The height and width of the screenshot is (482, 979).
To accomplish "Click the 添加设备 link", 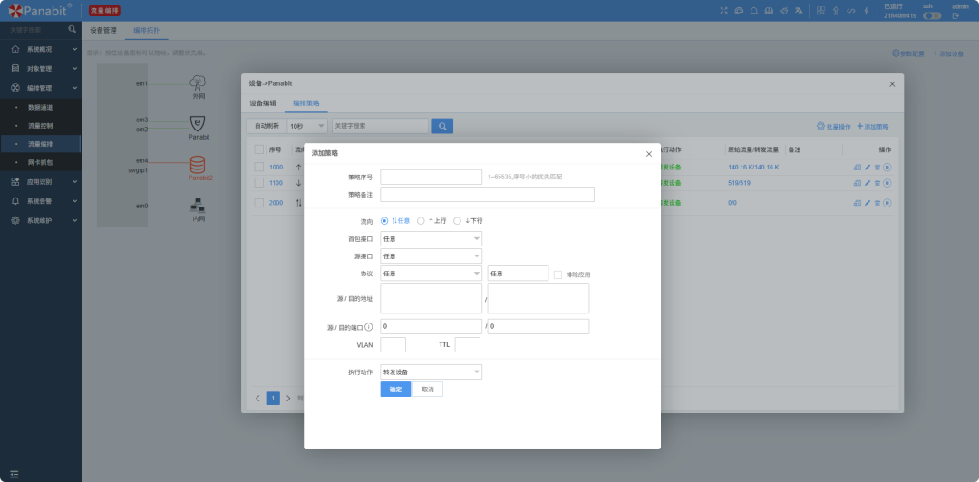I will [948, 53].
